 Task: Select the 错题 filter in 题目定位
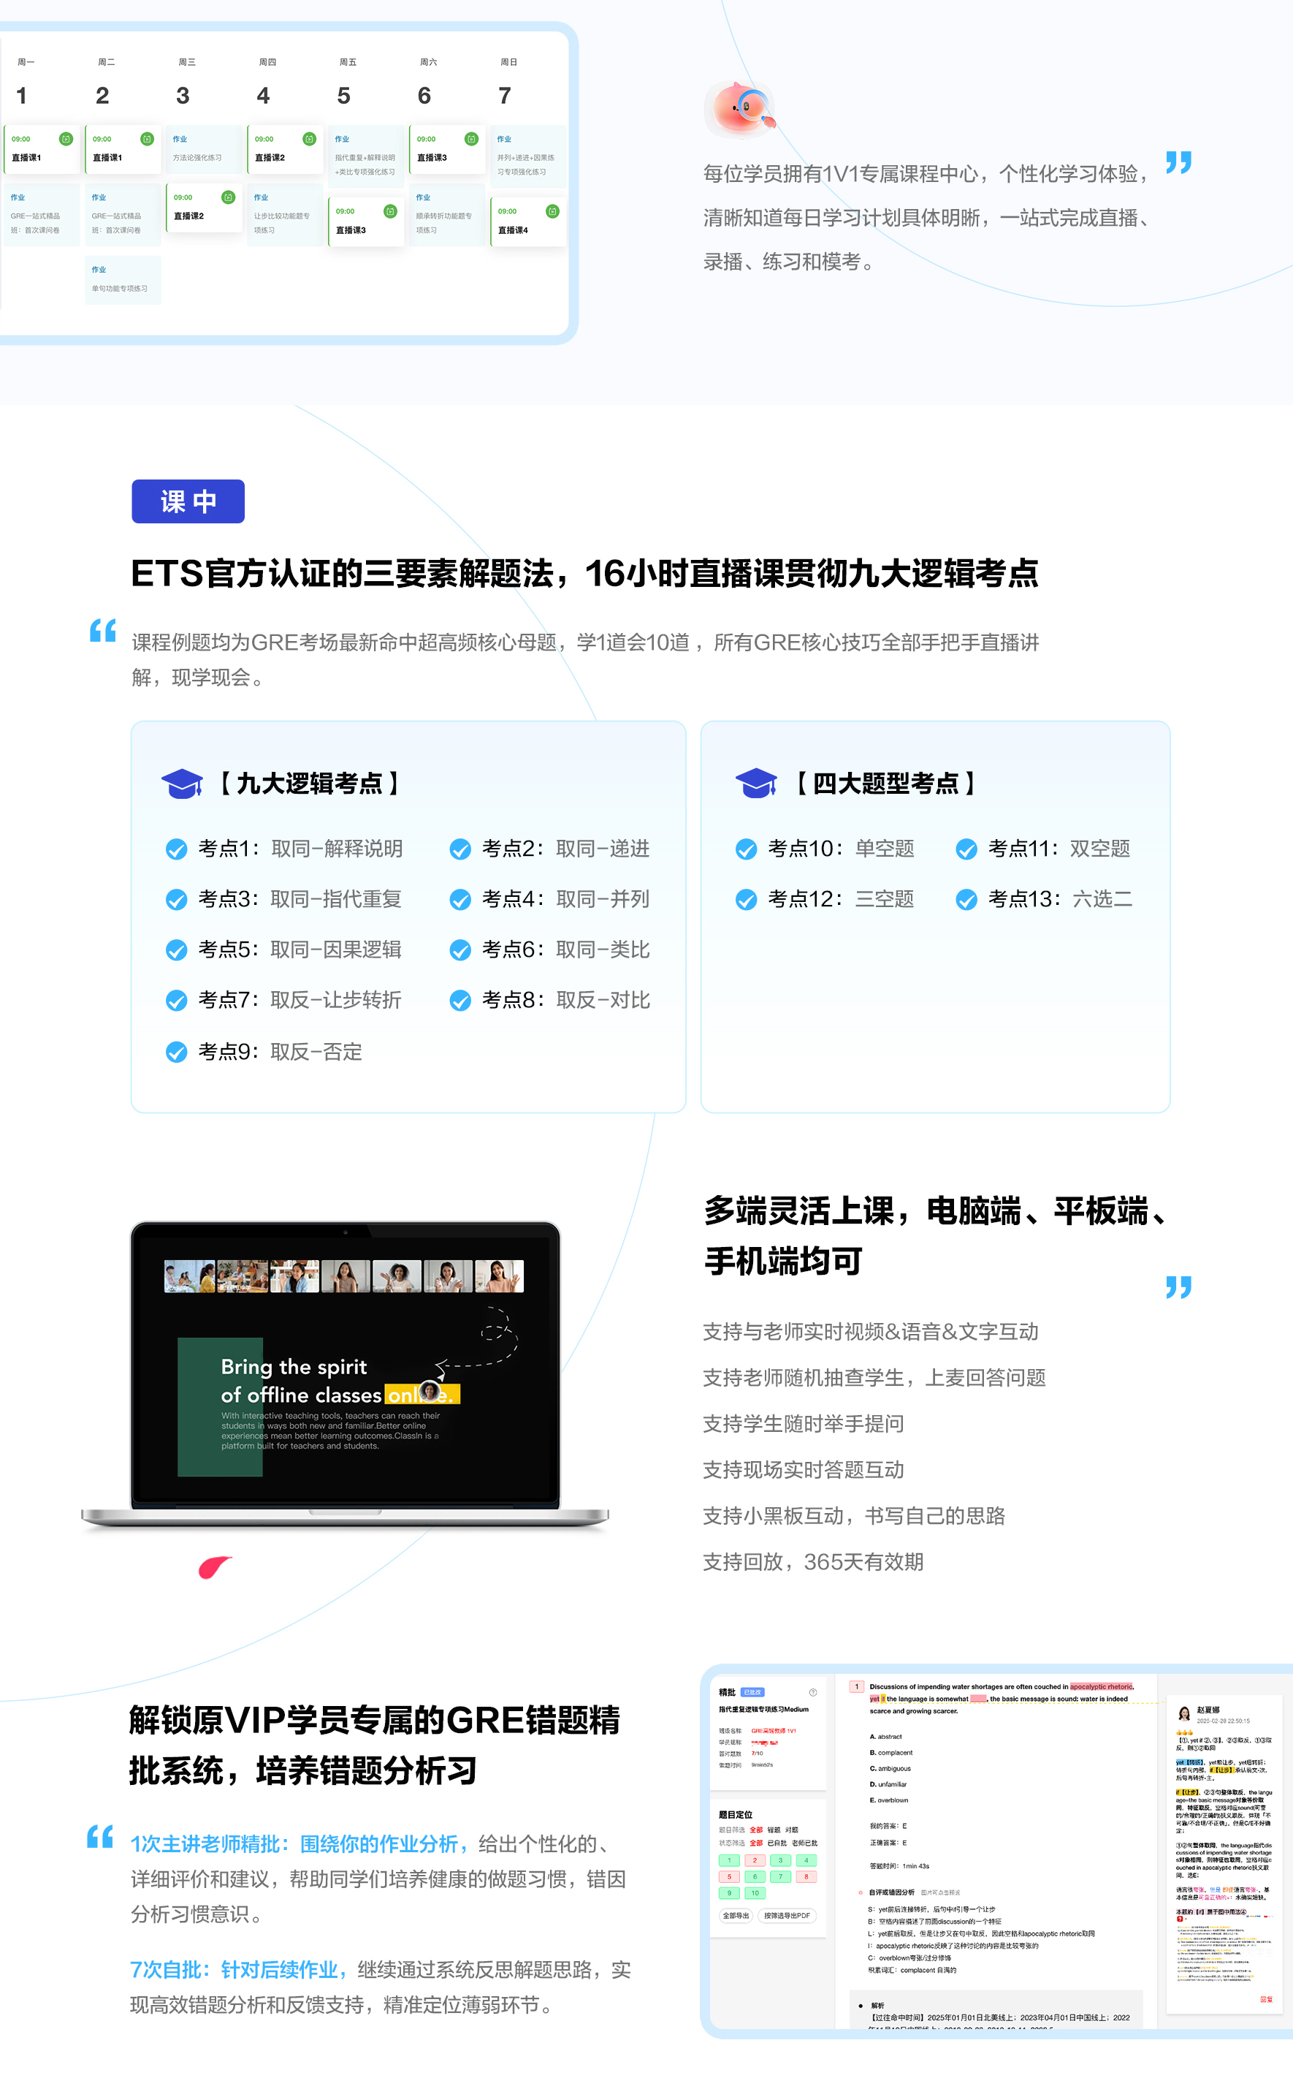(775, 1830)
